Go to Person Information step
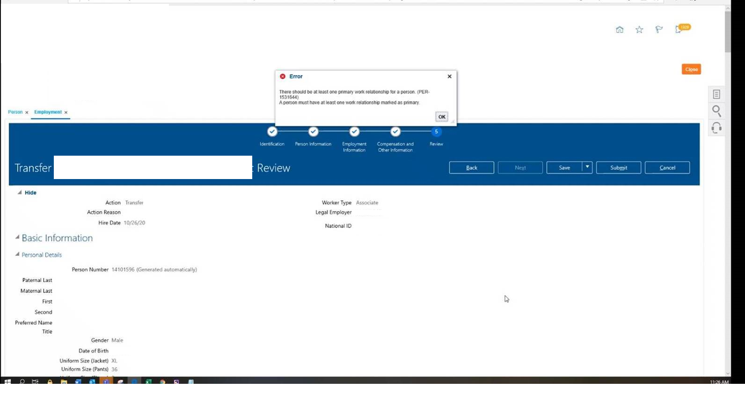Viewport: 745px width, 417px height. pyautogui.click(x=313, y=132)
